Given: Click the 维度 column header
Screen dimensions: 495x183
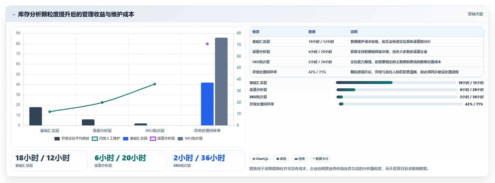Looking at the screenshot, I should (x=256, y=32).
